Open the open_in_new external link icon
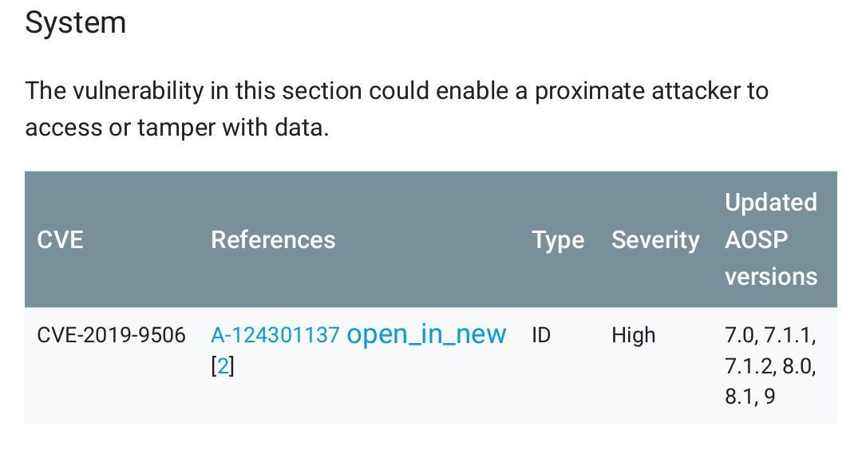The height and width of the screenshot is (450, 862). click(426, 334)
